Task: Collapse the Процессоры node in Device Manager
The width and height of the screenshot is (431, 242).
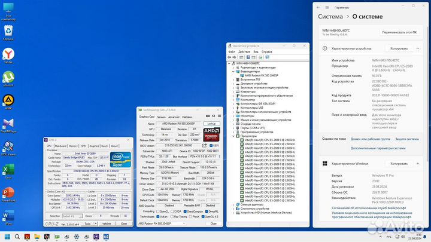Action: pos(233,136)
